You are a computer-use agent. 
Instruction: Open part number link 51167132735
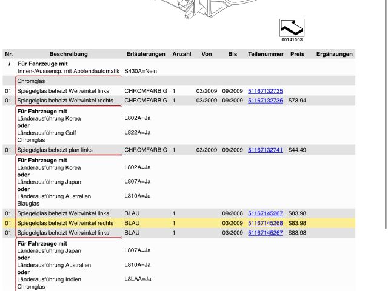[x=265, y=91]
